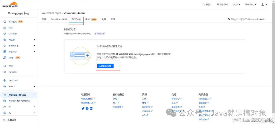Click the search magnifier 转到 icon

click(204, 5)
